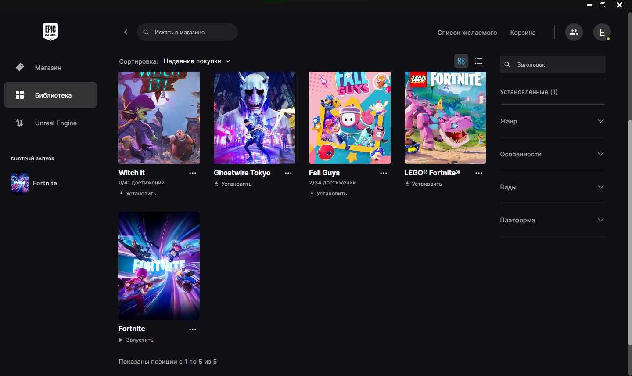
Task: Click the LEGO® Fortnite® title text
Action: pyautogui.click(x=432, y=173)
